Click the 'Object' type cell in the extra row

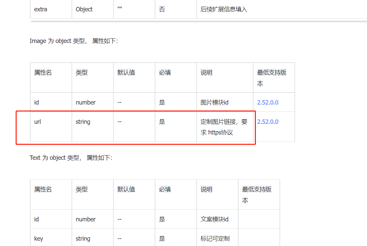click(x=84, y=9)
